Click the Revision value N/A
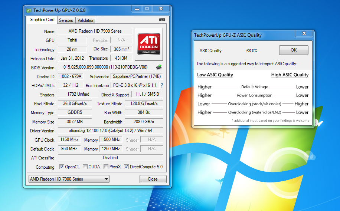Screen dimensions: 340x211 pos(121,40)
